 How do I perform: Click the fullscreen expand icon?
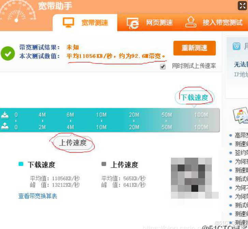tap(242, 6)
